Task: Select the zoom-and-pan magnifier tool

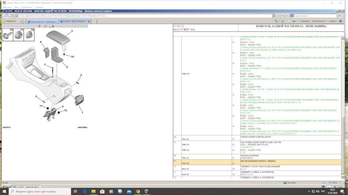Action: pos(51,26)
